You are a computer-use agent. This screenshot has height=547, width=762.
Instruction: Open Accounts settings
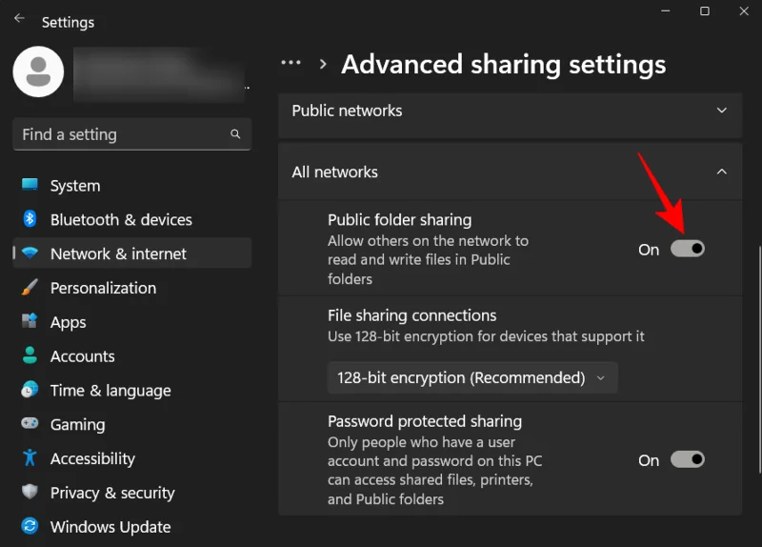[132, 355]
